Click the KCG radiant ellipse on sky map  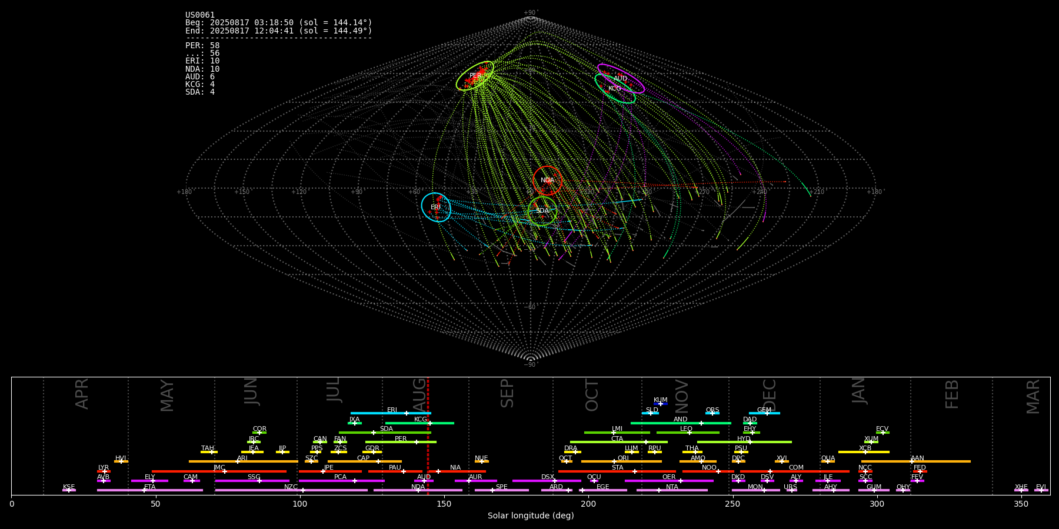tap(615, 89)
